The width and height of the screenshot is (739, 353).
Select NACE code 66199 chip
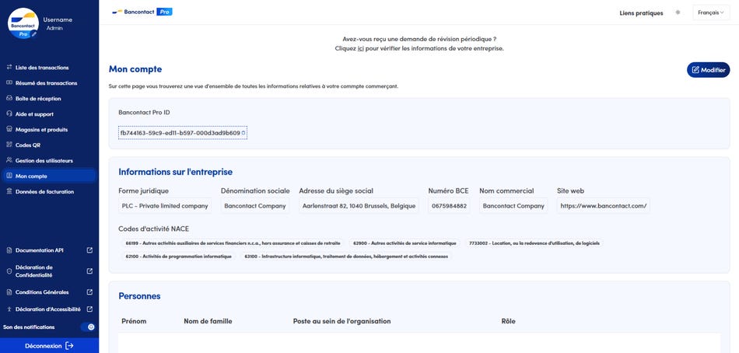[233, 243]
